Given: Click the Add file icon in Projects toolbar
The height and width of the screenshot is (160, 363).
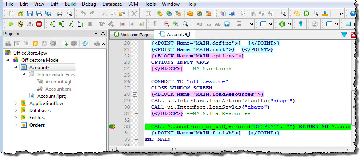Looking at the screenshot, I should click(x=65, y=43).
